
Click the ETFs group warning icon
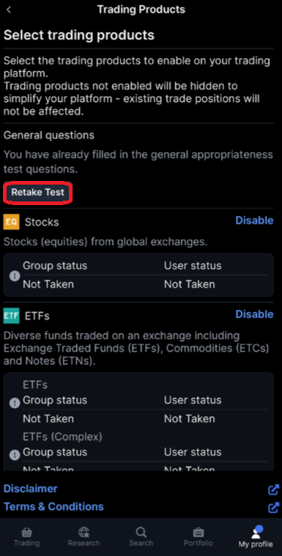pos(15,403)
